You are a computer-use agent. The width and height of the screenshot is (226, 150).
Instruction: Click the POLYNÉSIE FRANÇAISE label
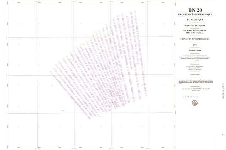194,26
